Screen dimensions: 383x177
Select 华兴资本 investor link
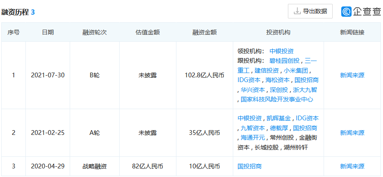click(253, 90)
